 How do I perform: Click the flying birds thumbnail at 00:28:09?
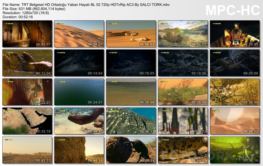pos(183,92)
